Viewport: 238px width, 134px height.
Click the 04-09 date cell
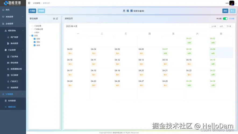point(221,52)
